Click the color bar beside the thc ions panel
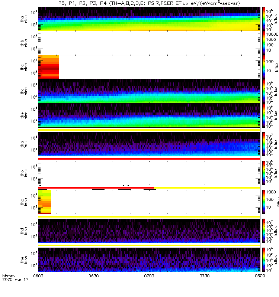 264,202
